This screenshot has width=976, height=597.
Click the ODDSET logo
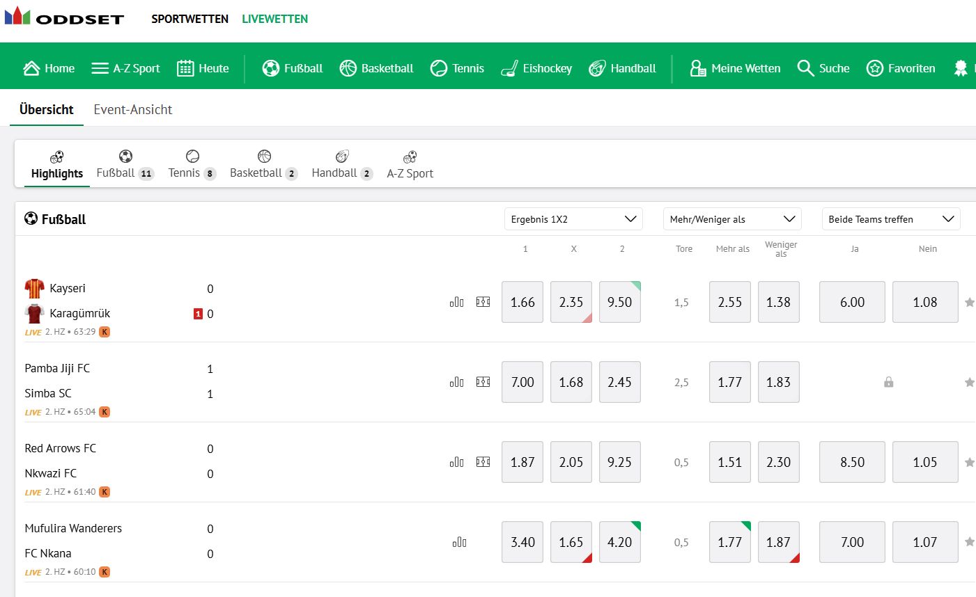pos(65,18)
